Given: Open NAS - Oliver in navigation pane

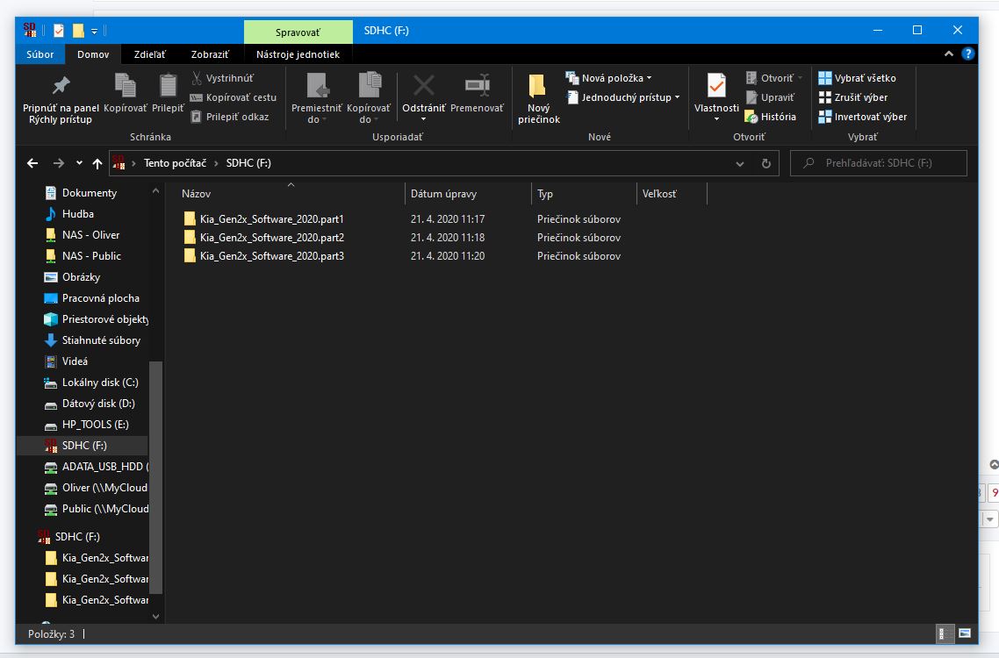Looking at the screenshot, I should click(x=83, y=235).
